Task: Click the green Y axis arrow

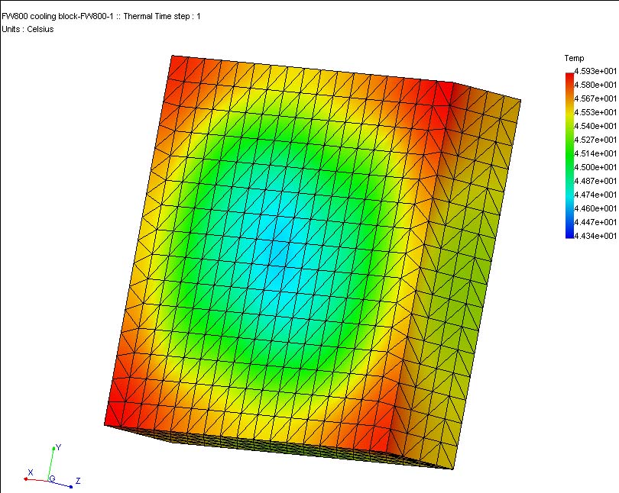Action: point(50,462)
